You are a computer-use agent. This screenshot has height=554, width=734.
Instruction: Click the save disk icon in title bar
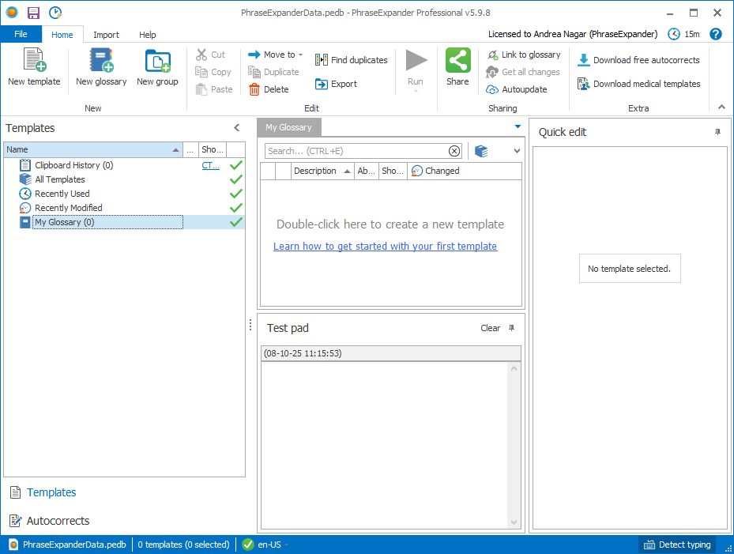33,13
